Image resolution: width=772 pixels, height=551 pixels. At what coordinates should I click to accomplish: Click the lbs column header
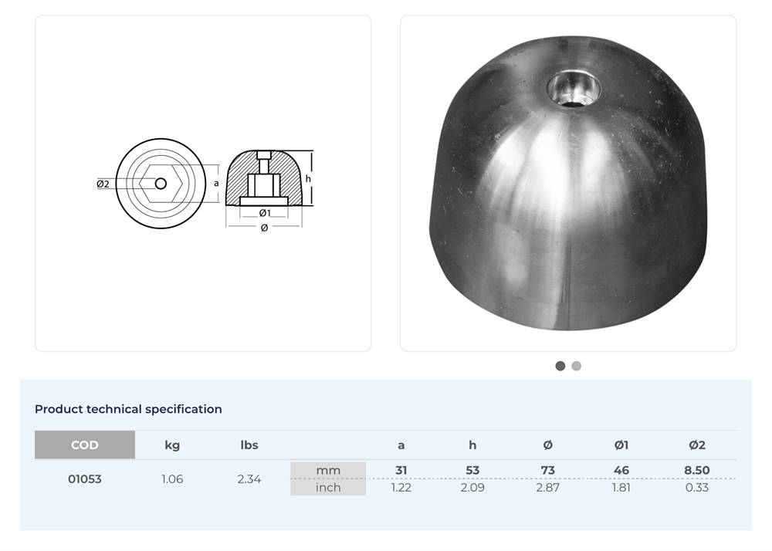[x=249, y=445]
